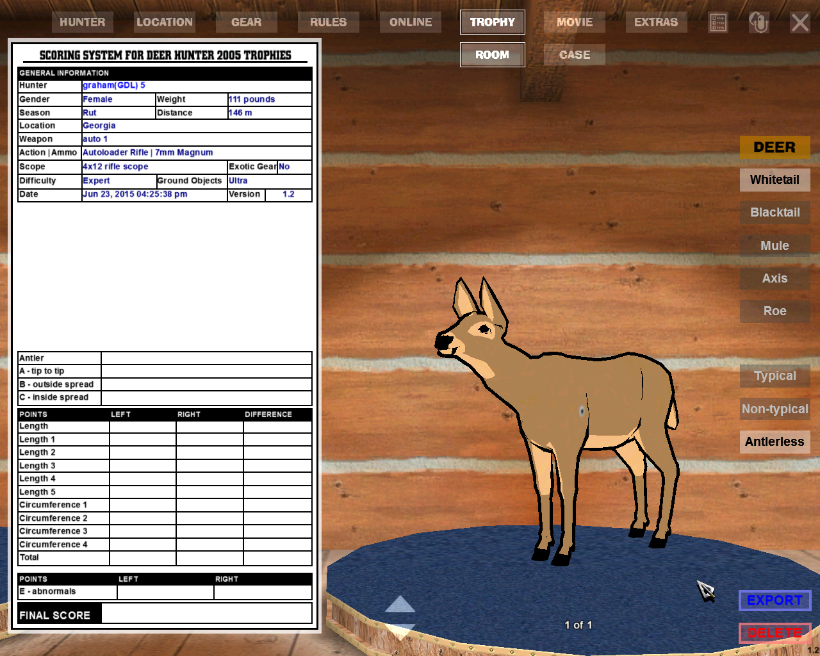Click the EXPORT button
820x656 pixels.
point(775,600)
